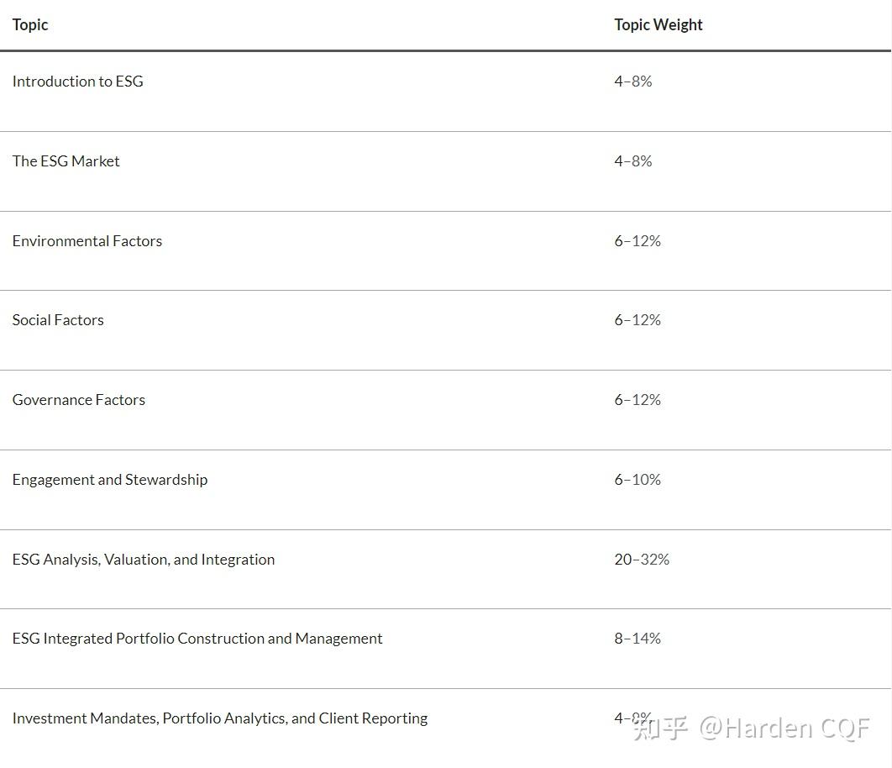This screenshot has width=892, height=768.
Task: Click ESG Integrated Portfolio Construction and Management
Action: (197, 639)
